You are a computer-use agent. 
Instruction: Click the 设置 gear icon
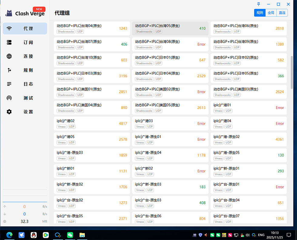pos(9,112)
